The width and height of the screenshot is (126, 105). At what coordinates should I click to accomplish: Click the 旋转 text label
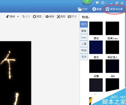[x=52, y=17]
